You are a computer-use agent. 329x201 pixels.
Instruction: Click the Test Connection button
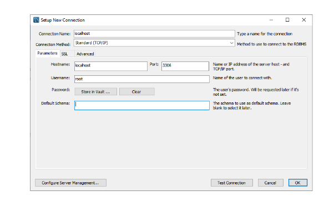click(x=232, y=183)
